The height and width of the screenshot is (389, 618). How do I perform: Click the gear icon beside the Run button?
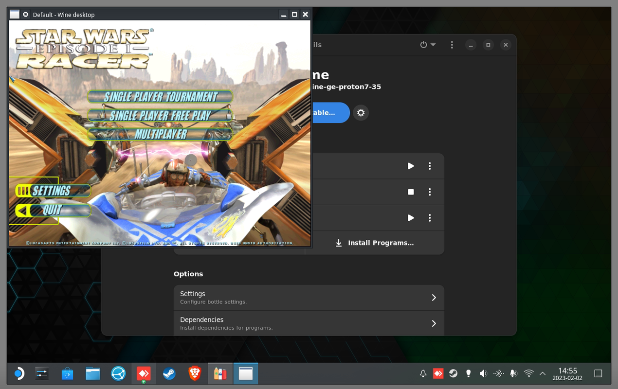click(361, 113)
